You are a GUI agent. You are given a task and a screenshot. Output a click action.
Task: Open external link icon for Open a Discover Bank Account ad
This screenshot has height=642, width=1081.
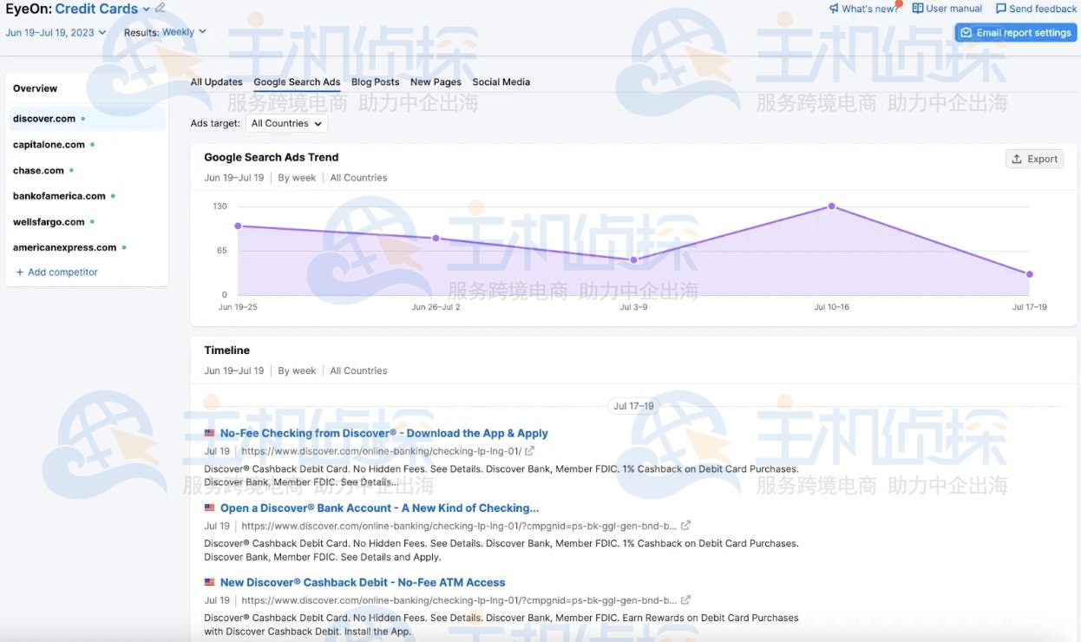click(685, 526)
